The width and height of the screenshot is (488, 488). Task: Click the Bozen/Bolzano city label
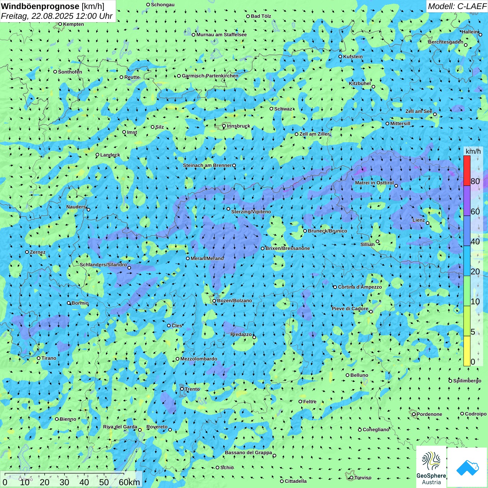[x=234, y=300]
